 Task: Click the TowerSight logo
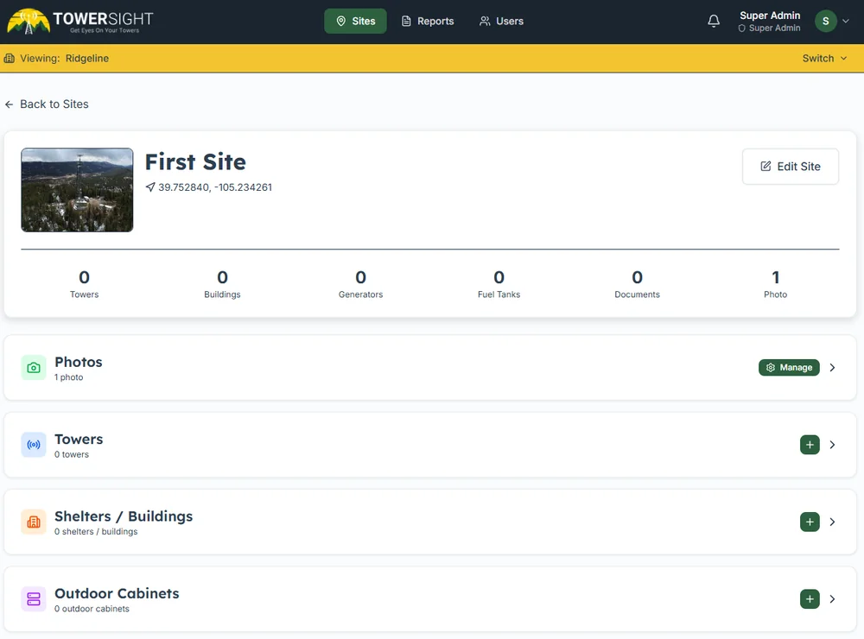click(79, 21)
